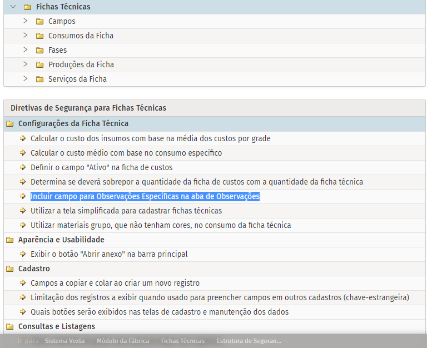This screenshot has height=348, width=427.
Task: Click the Produções da Ficha folder icon
Action: point(39,64)
